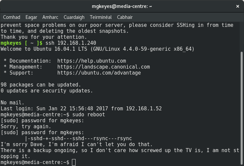Close the terminal window
The image size is (244, 166).
[x=238, y=6]
